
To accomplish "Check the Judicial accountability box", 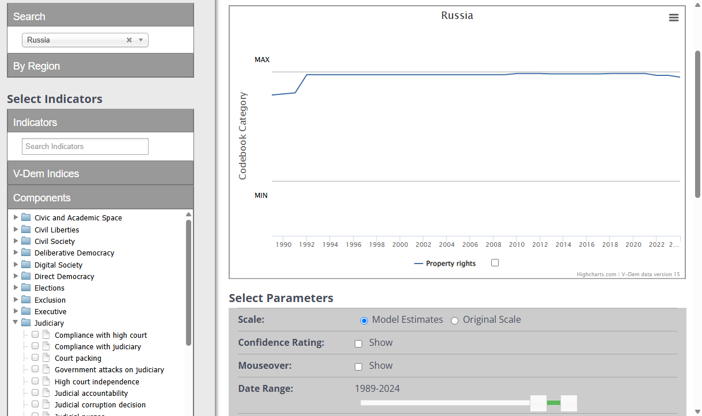I will point(35,392).
